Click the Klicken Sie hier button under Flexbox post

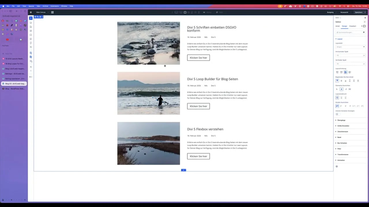point(198,156)
